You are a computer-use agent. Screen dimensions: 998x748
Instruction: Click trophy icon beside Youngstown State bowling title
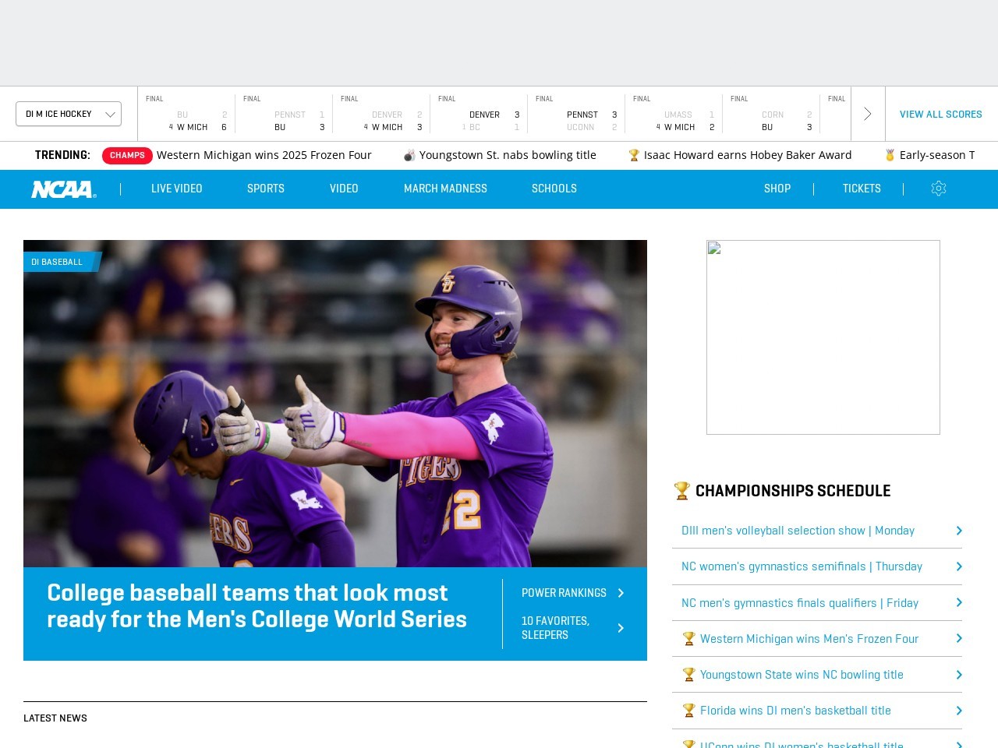click(688, 675)
